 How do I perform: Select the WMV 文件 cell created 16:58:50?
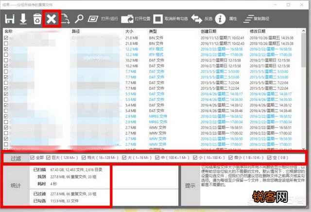157,139
